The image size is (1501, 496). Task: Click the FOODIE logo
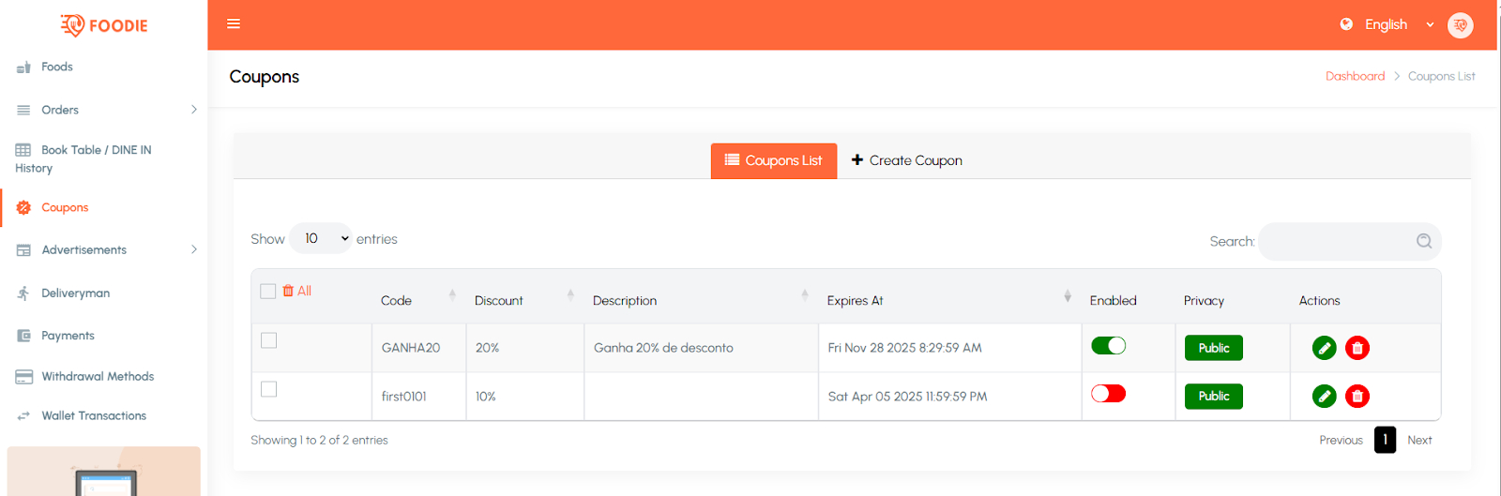104,25
